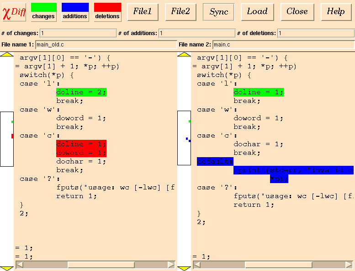Click the Load button
This screenshot has height=271, width=355.
[x=257, y=12]
